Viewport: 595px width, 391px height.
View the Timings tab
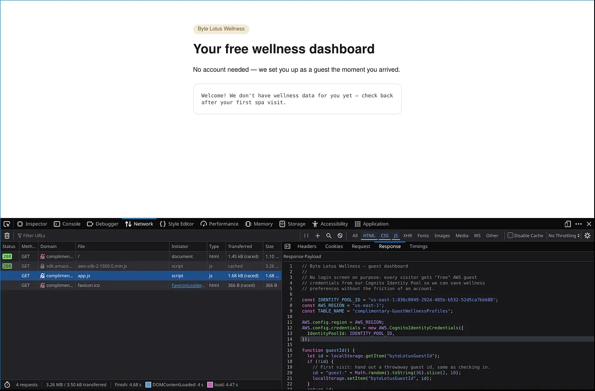(x=418, y=247)
